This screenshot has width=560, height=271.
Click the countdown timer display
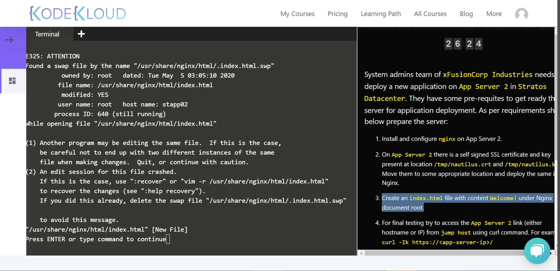click(463, 44)
